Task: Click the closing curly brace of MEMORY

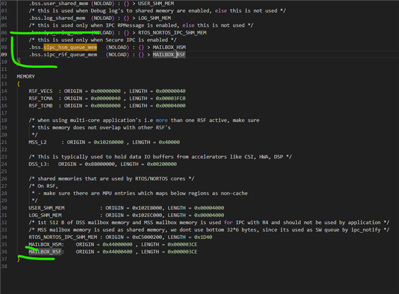Action: pyautogui.click(x=19, y=259)
